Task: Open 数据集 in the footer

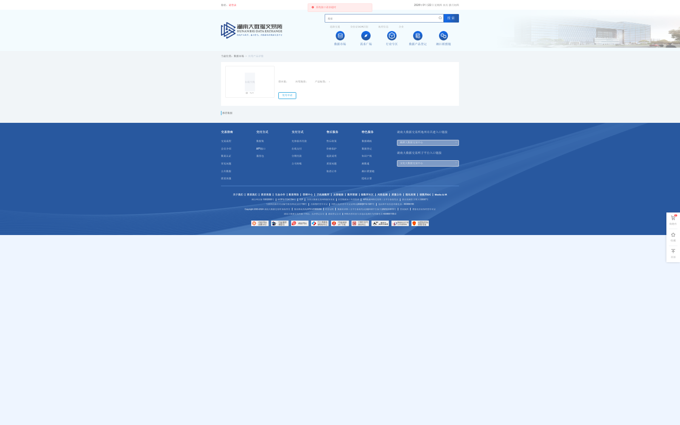Action: [260, 141]
